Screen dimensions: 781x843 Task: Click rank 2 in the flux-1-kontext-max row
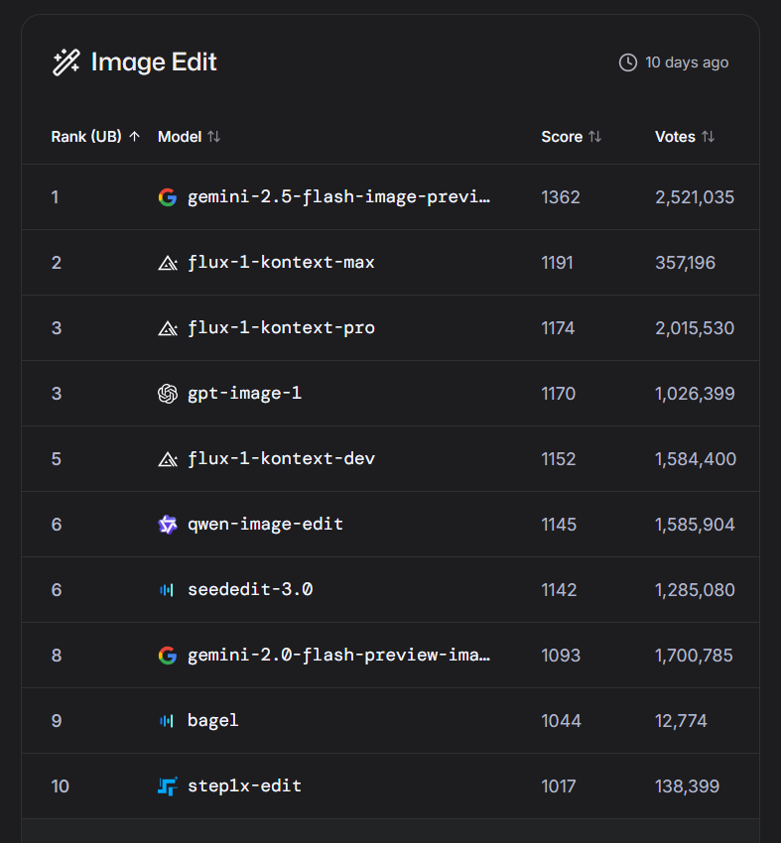point(57,263)
